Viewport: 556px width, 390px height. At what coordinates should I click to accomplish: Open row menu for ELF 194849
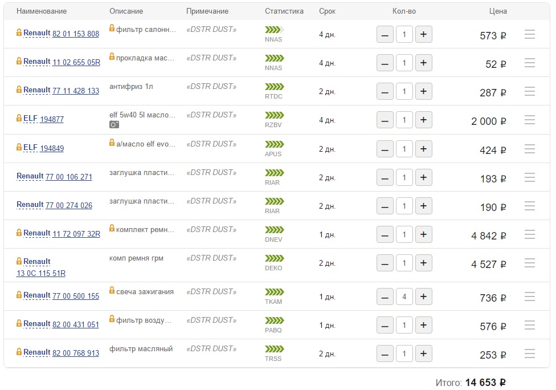point(529,149)
